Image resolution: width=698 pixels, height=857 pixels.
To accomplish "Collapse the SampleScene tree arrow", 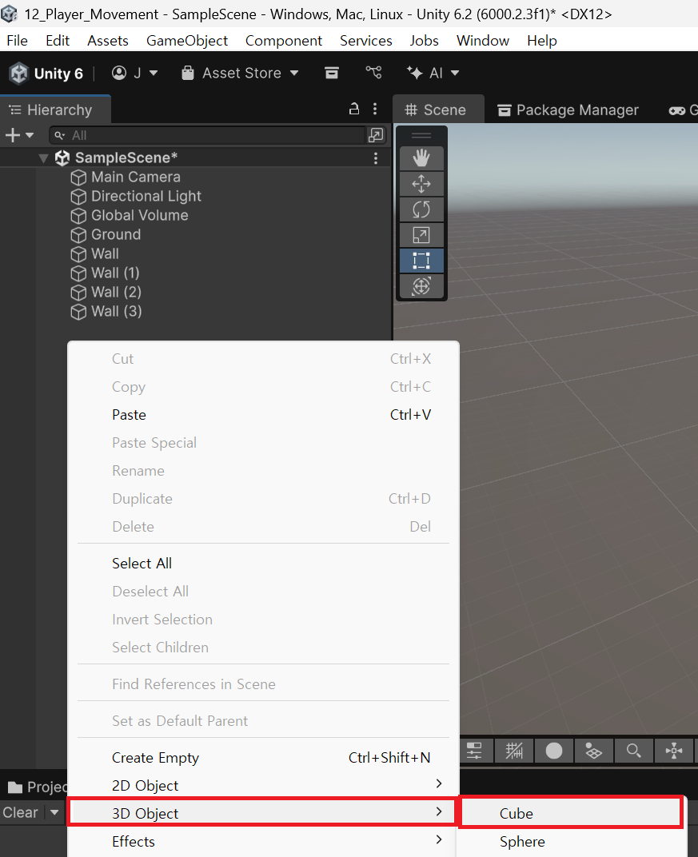I will (x=44, y=158).
